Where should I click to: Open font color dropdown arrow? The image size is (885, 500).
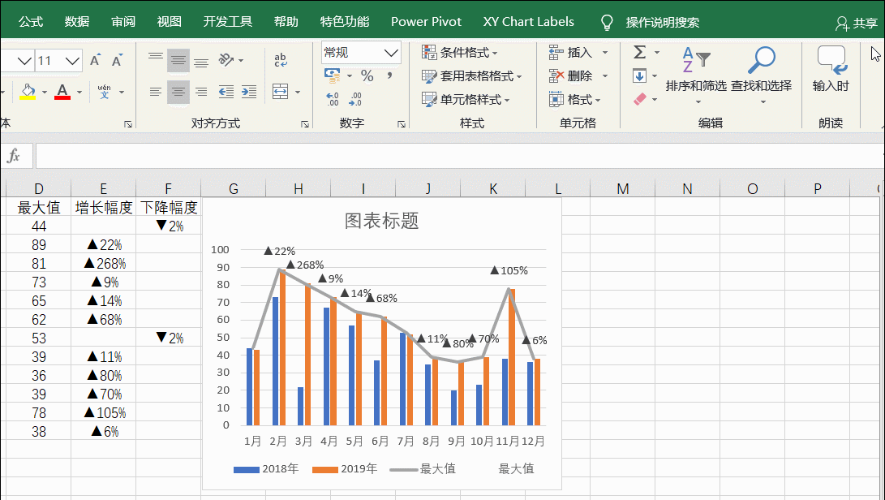tap(79, 92)
